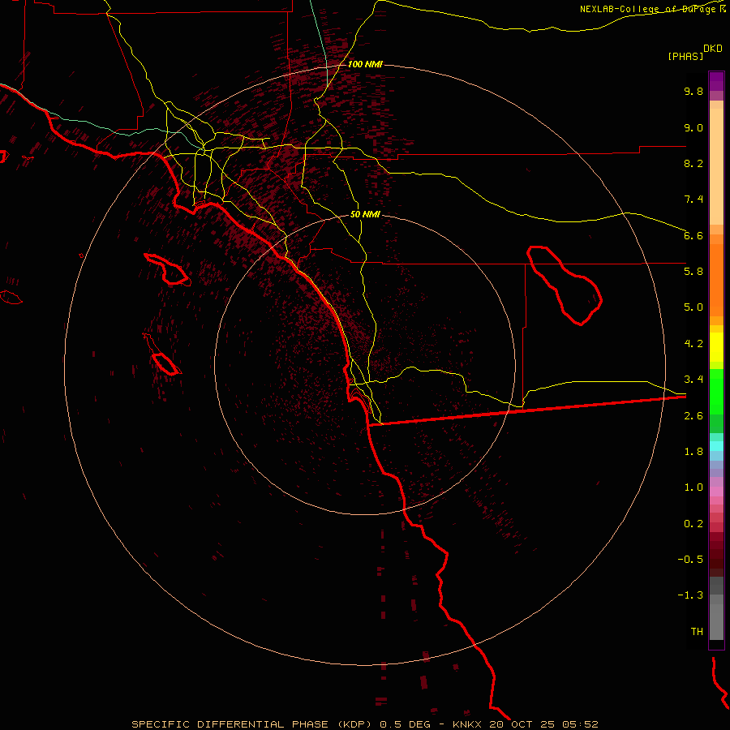730x730 pixels.
Task: Pick the large peach color bar segment
Action: coord(716,166)
